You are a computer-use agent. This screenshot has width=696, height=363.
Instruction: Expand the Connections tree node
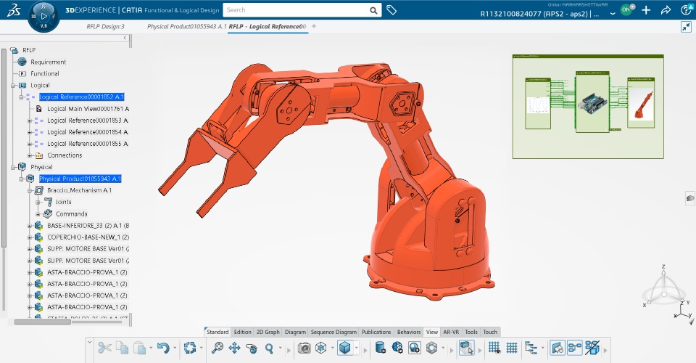click(x=30, y=155)
